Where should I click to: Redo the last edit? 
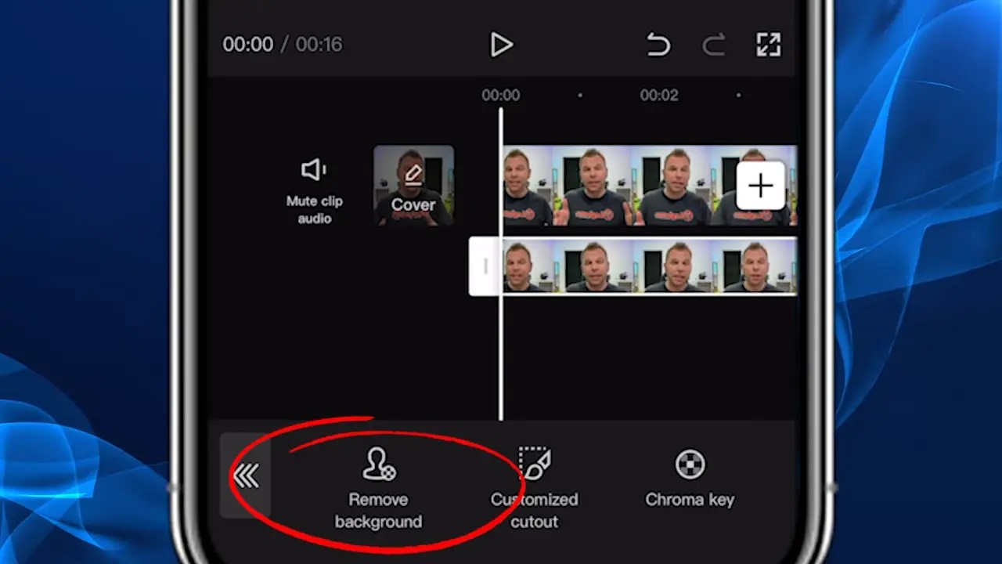(x=713, y=45)
